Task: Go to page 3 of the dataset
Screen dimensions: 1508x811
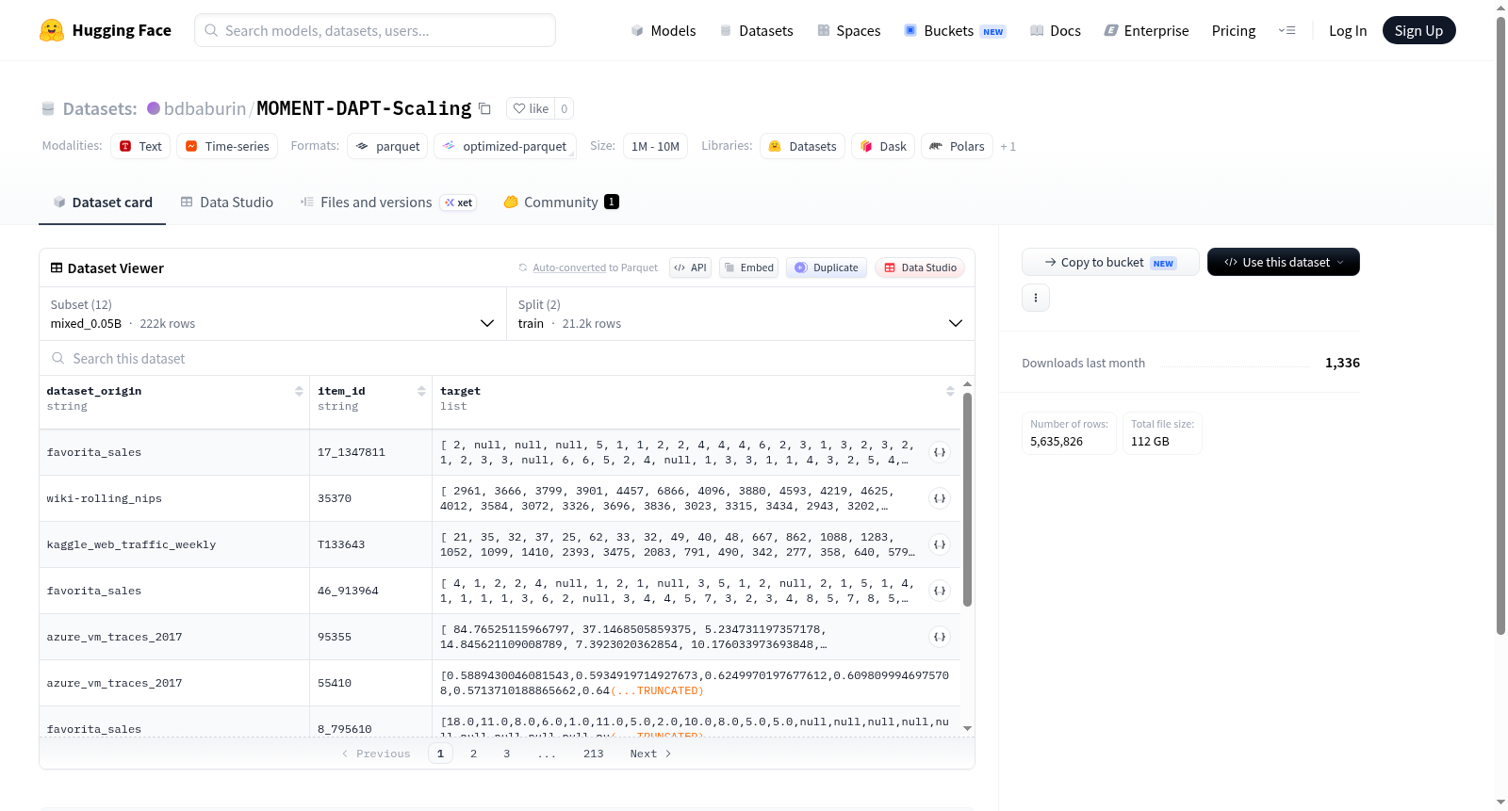Action: coord(506,754)
